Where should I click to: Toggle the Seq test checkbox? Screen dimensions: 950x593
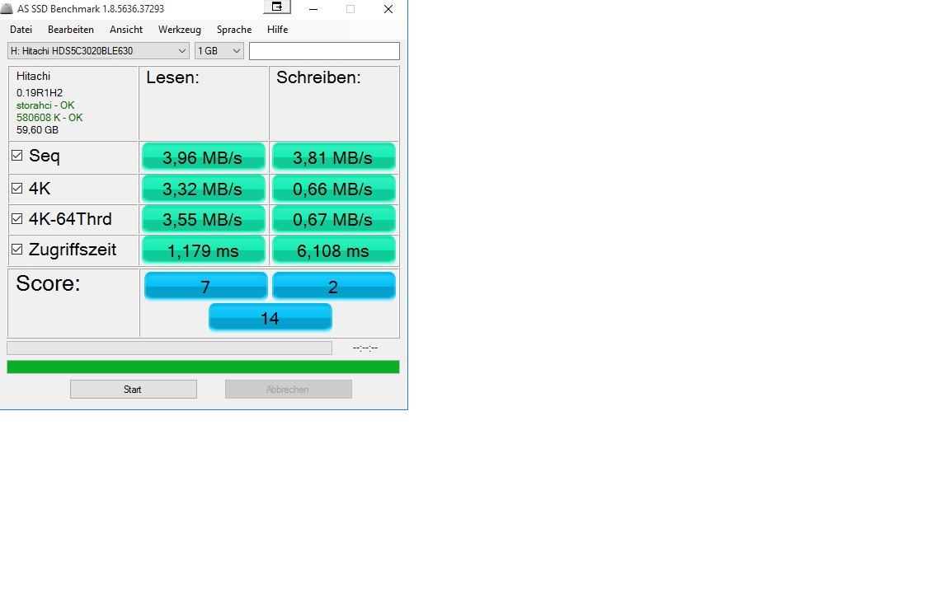17,156
